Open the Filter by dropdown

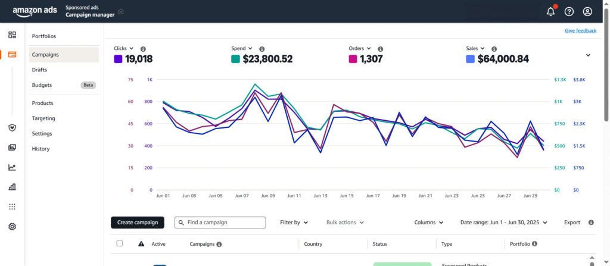pyautogui.click(x=294, y=223)
